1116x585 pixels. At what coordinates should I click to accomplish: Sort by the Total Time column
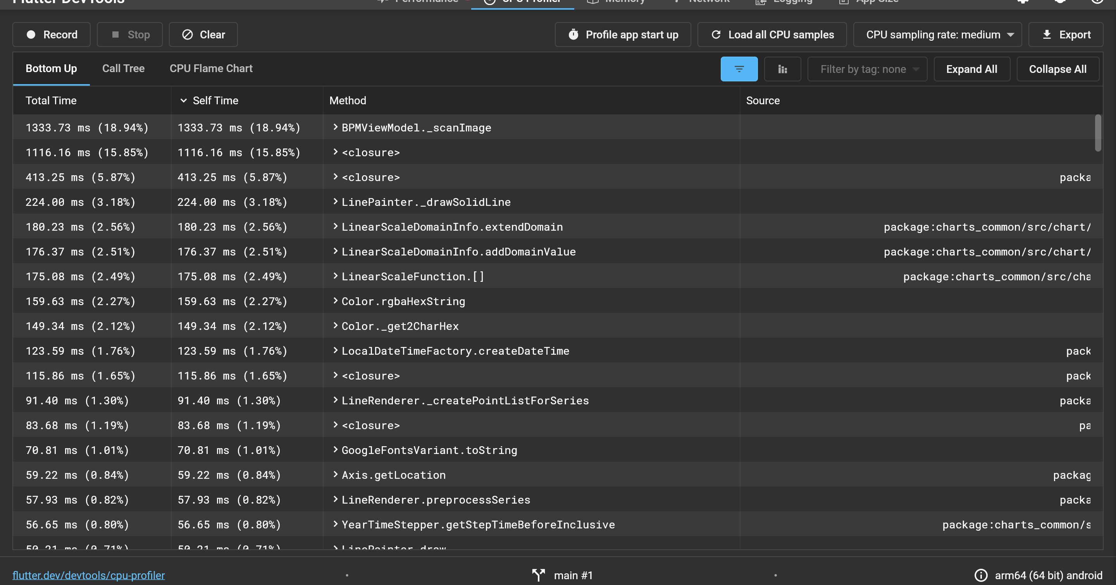[51, 100]
